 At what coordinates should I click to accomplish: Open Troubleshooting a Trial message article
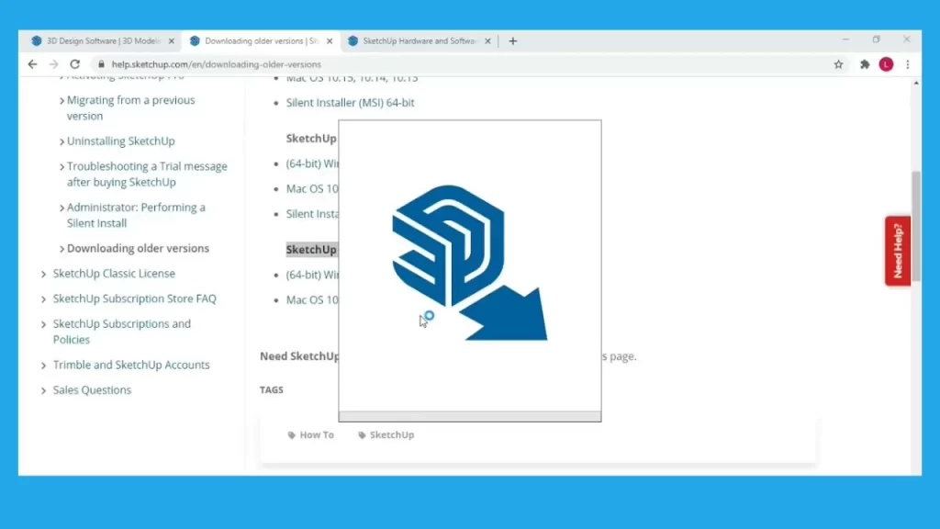(x=147, y=174)
